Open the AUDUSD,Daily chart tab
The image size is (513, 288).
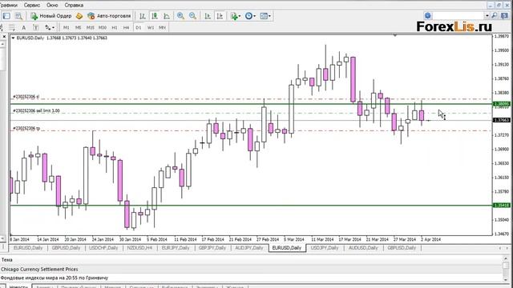point(363,248)
